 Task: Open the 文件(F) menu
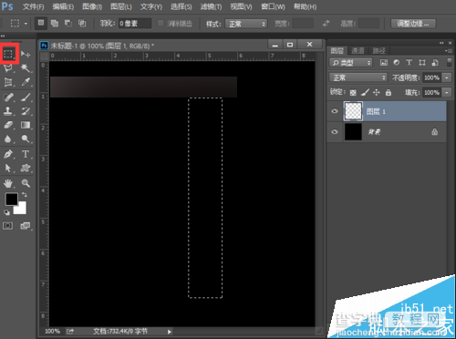tap(34, 6)
